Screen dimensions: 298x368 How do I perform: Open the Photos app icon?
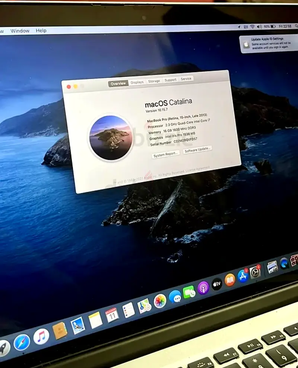(160, 300)
